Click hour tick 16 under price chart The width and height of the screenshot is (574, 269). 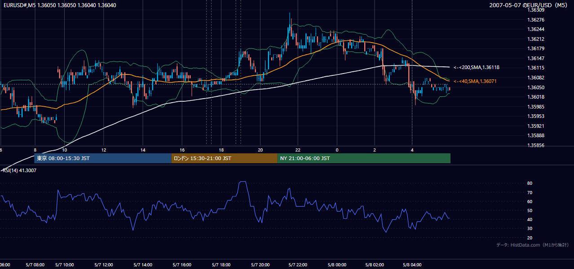pyautogui.click(x=182, y=150)
